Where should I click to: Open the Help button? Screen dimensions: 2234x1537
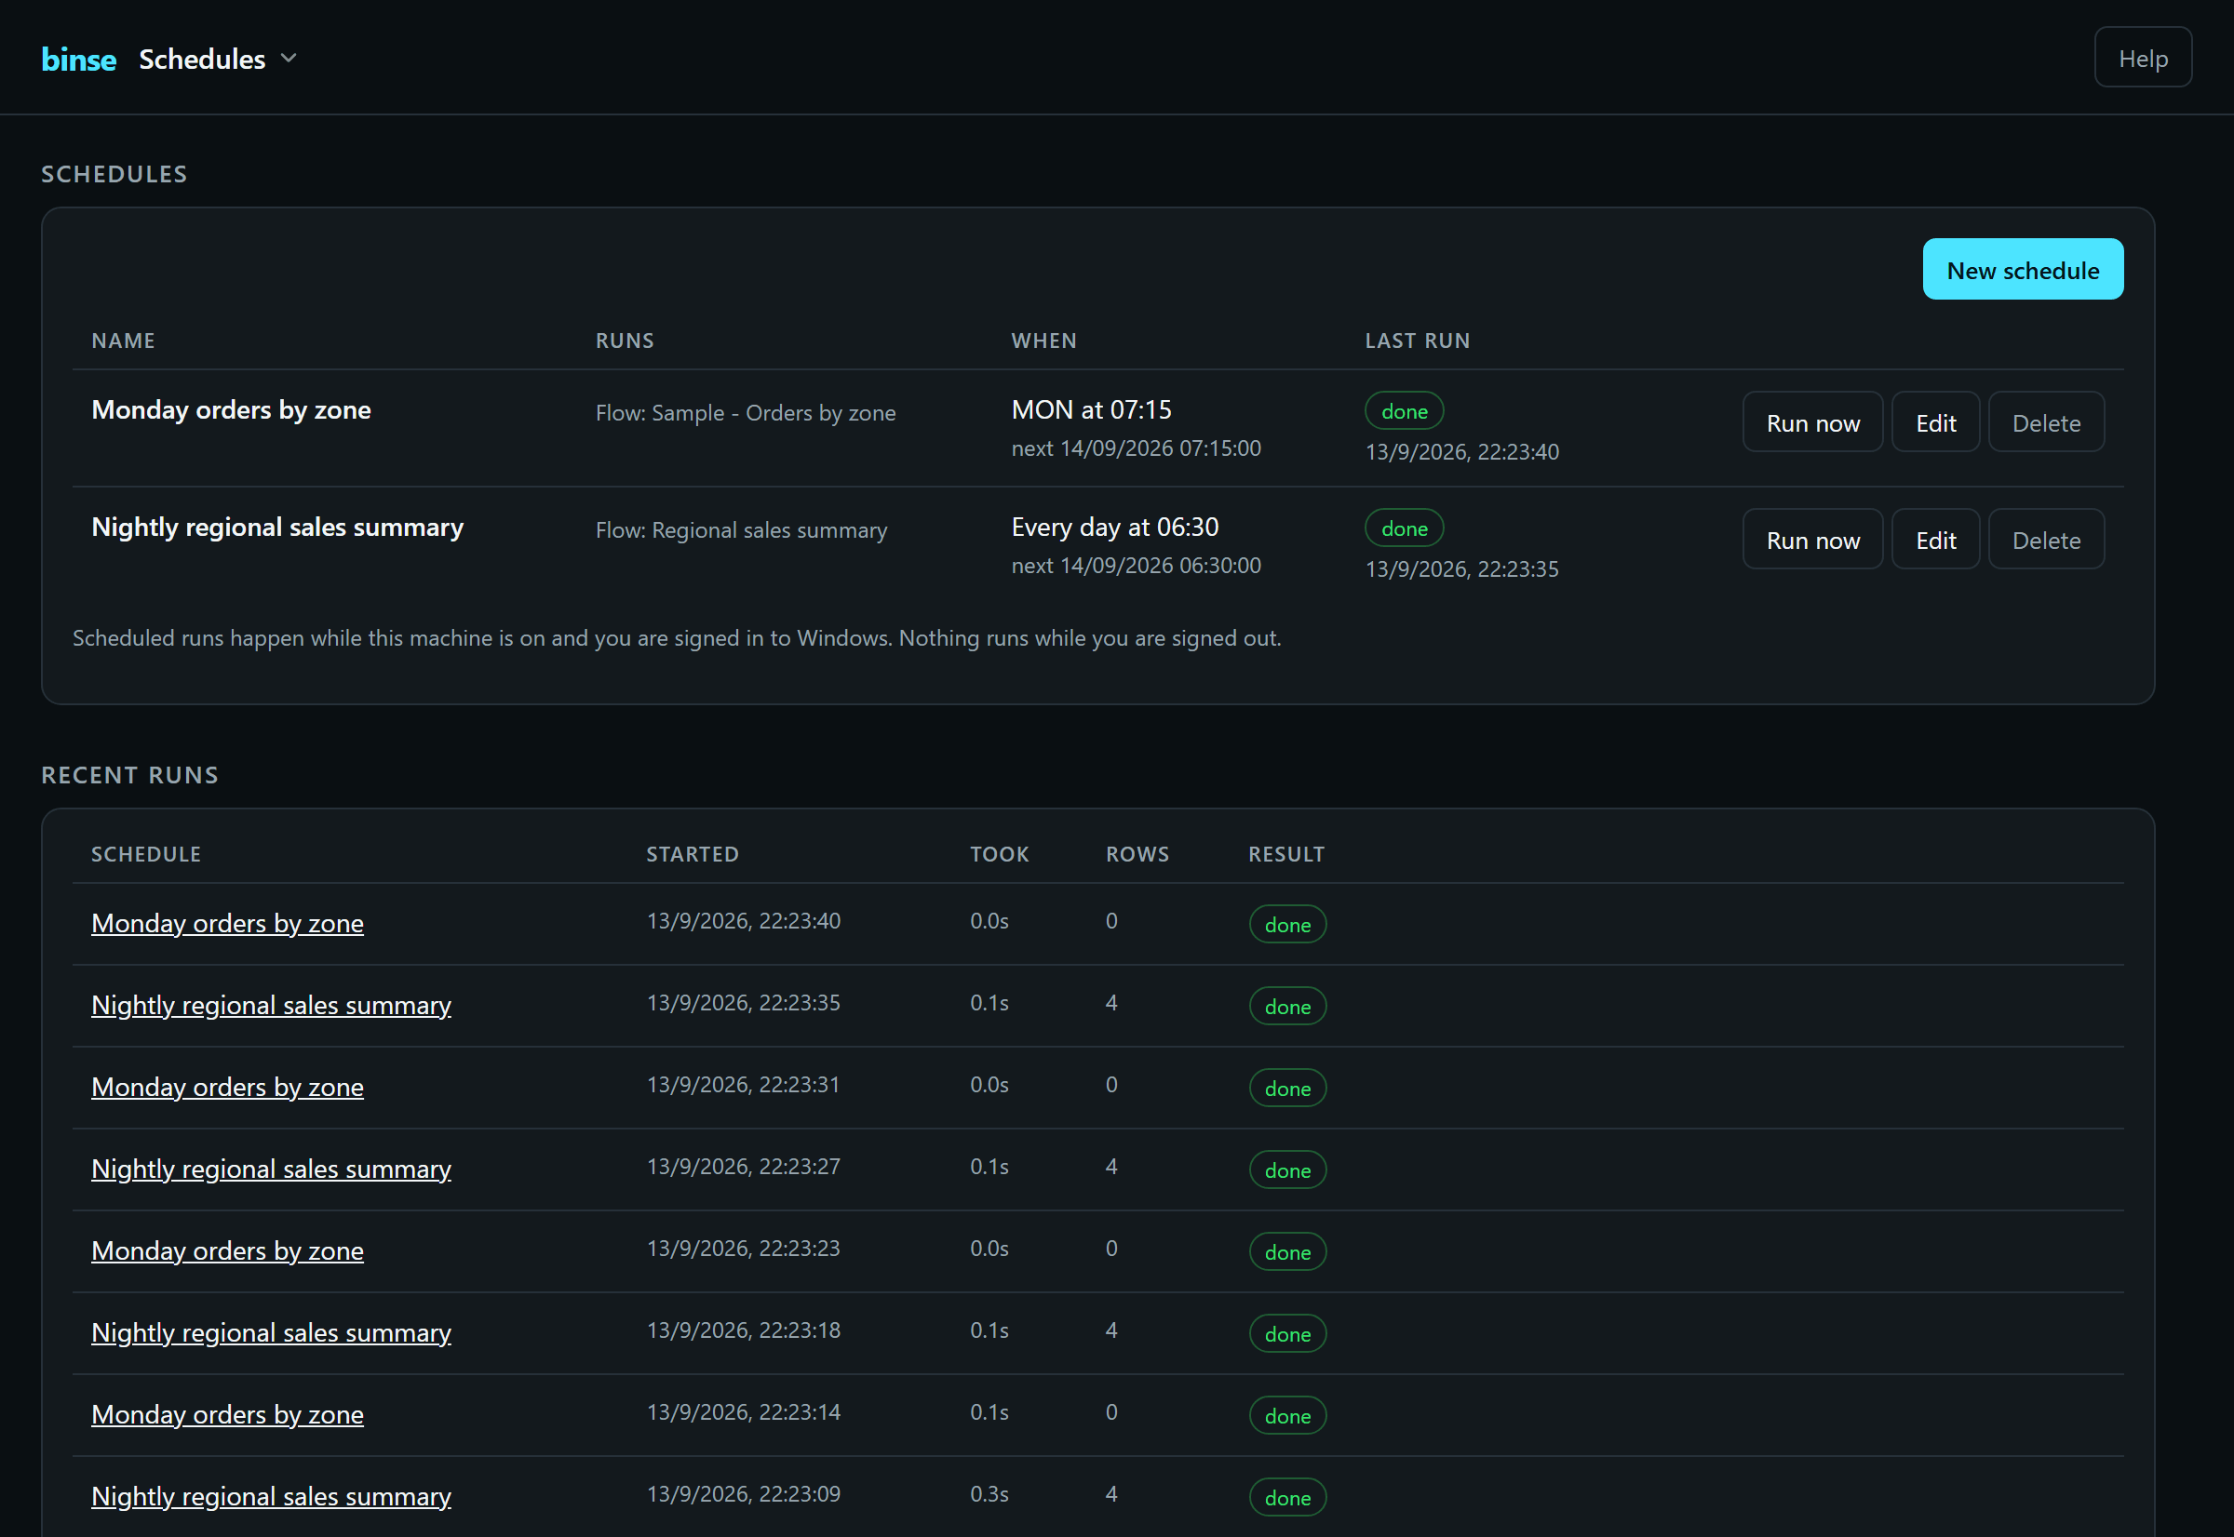point(2143,58)
